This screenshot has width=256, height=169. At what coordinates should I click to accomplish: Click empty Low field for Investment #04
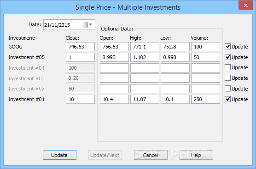175,68
